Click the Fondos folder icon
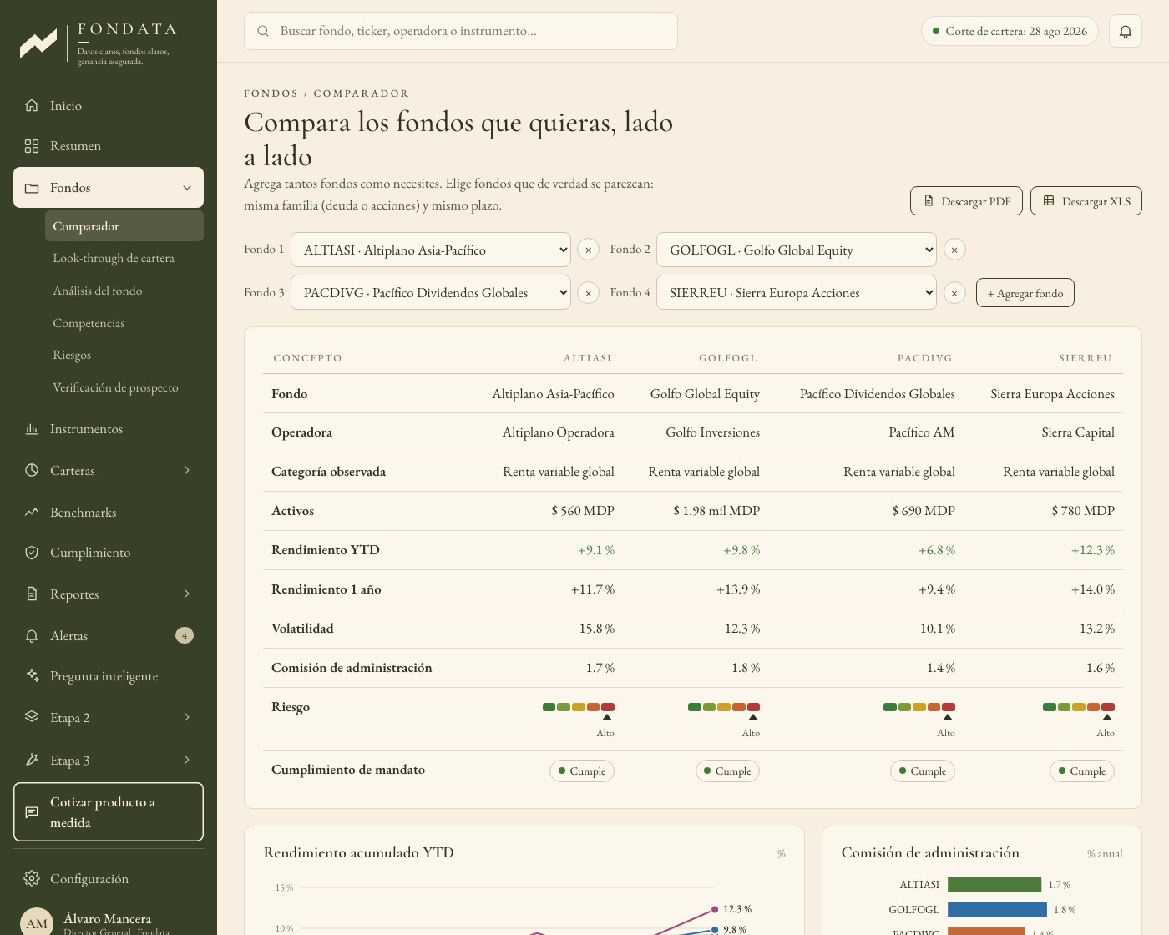 pyautogui.click(x=32, y=188)
